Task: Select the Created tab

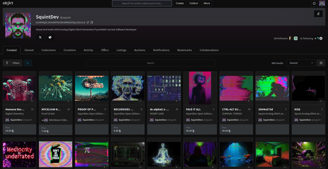Action: (11, 50)
